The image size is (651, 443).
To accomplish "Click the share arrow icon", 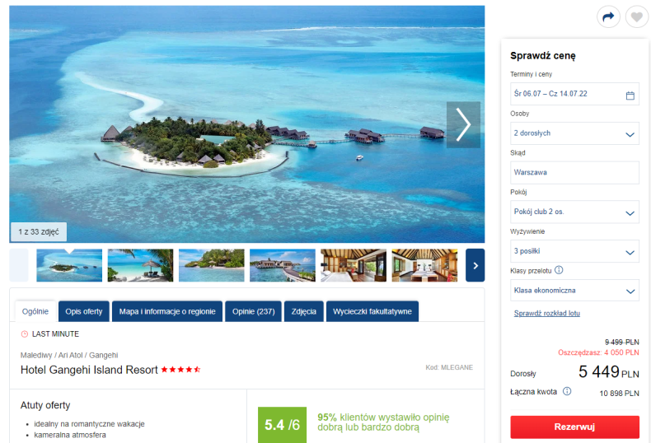I will point(608,17).
